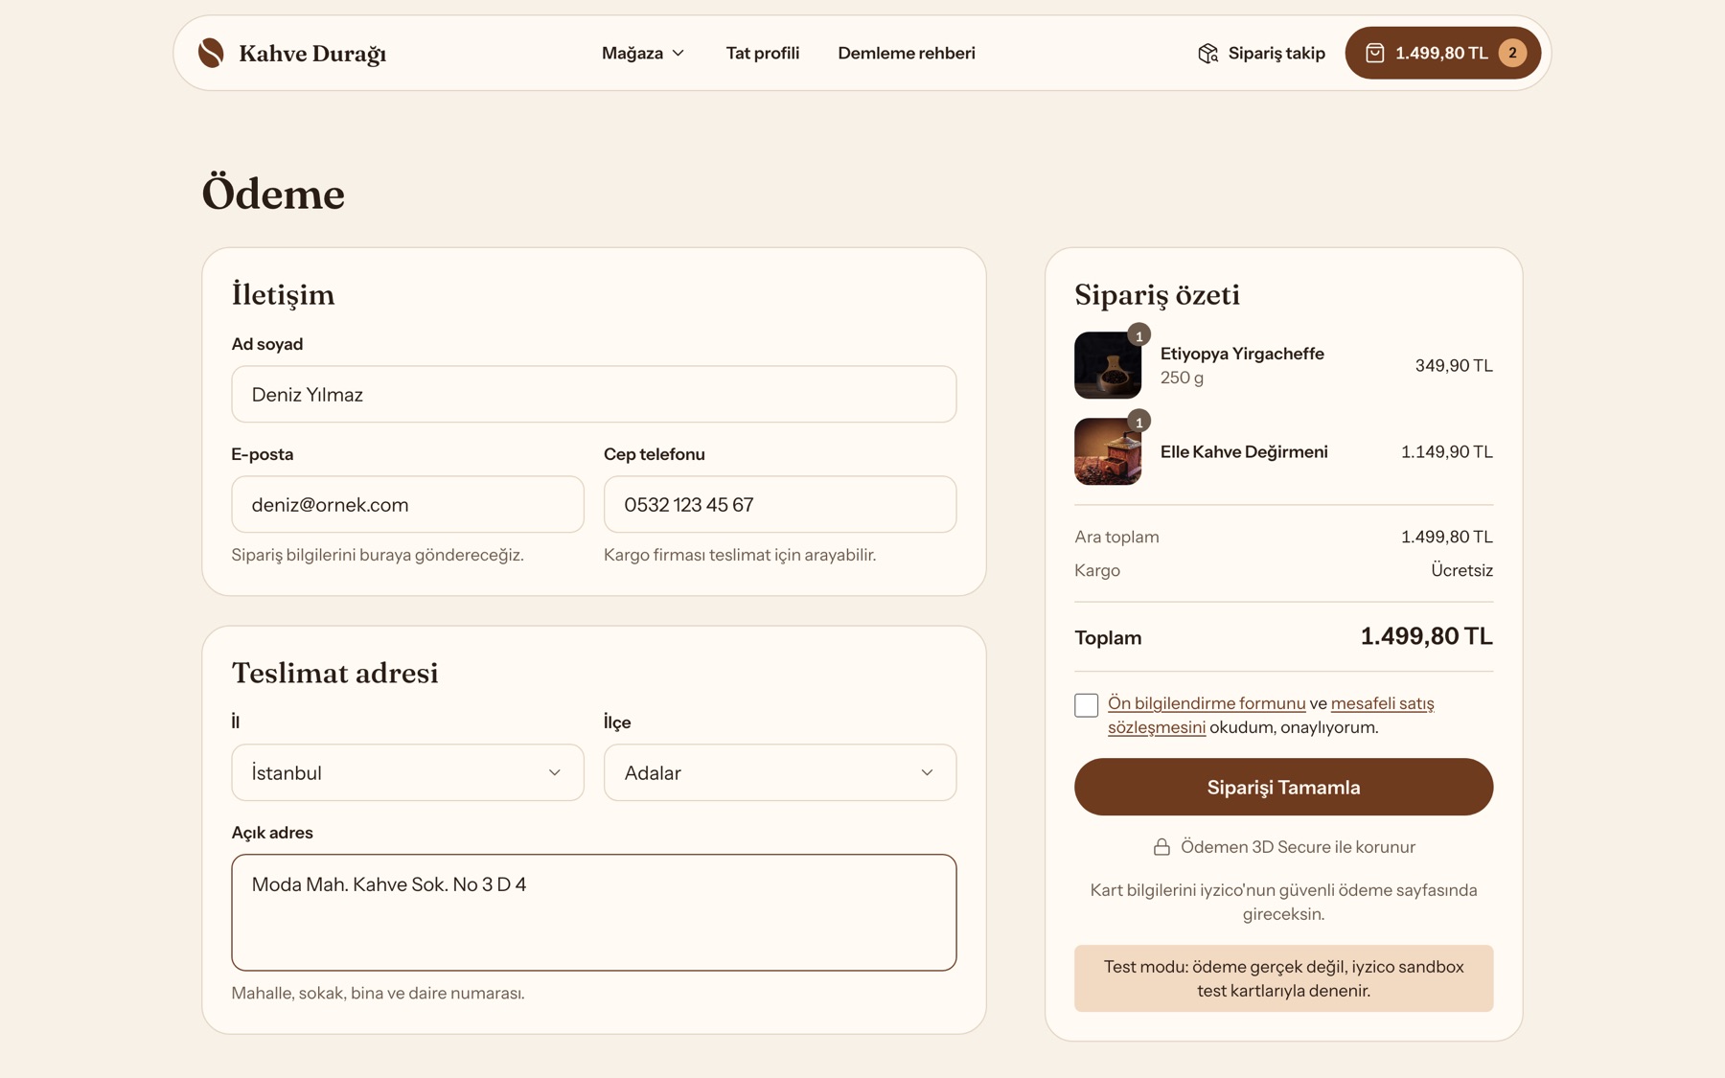The width and height of the screenshot is (1725, 1078).
Task: Focus the Ad soyad input field
Action: coord(594,394)
